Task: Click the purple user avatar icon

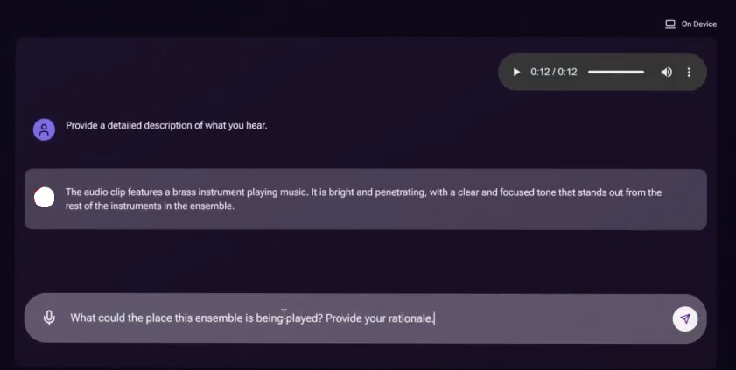Action: 44,129
